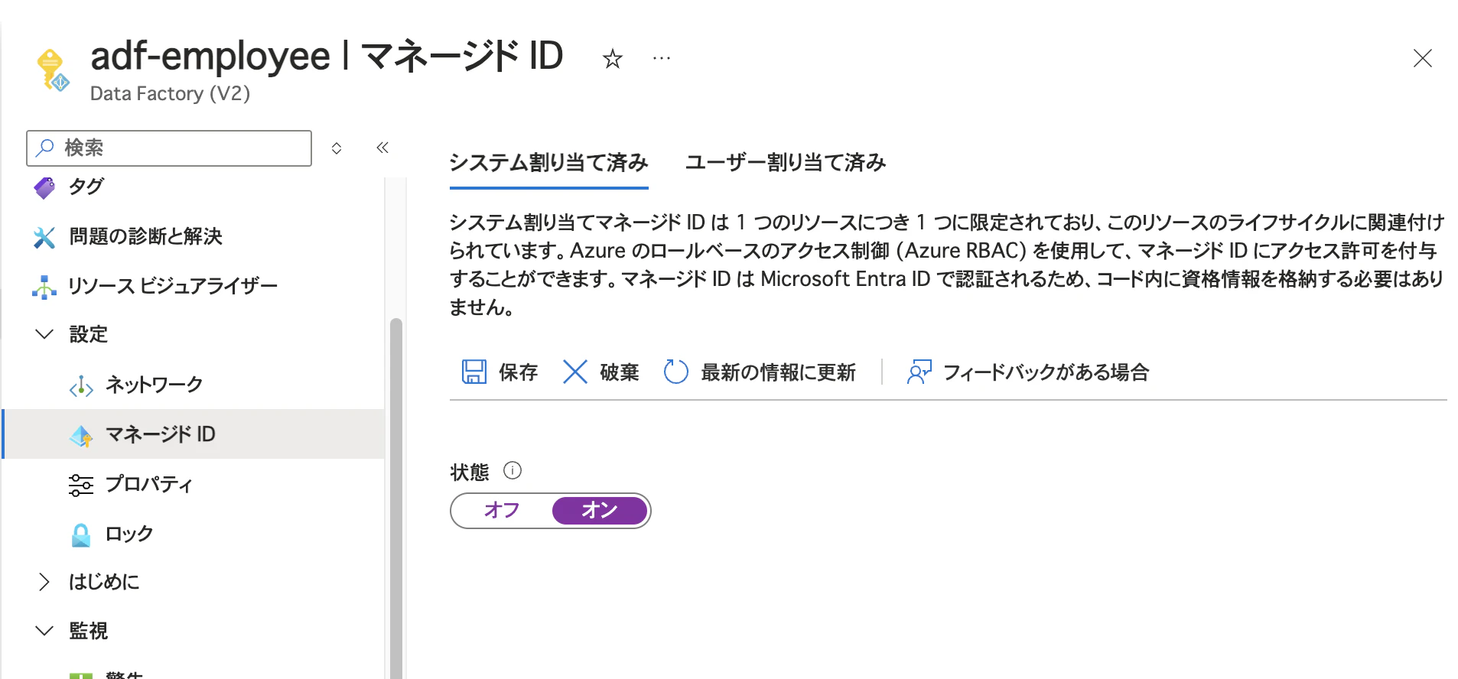Click the 状態 label text
This screenshot has width=1458, height=679.
tap(470, 472)
